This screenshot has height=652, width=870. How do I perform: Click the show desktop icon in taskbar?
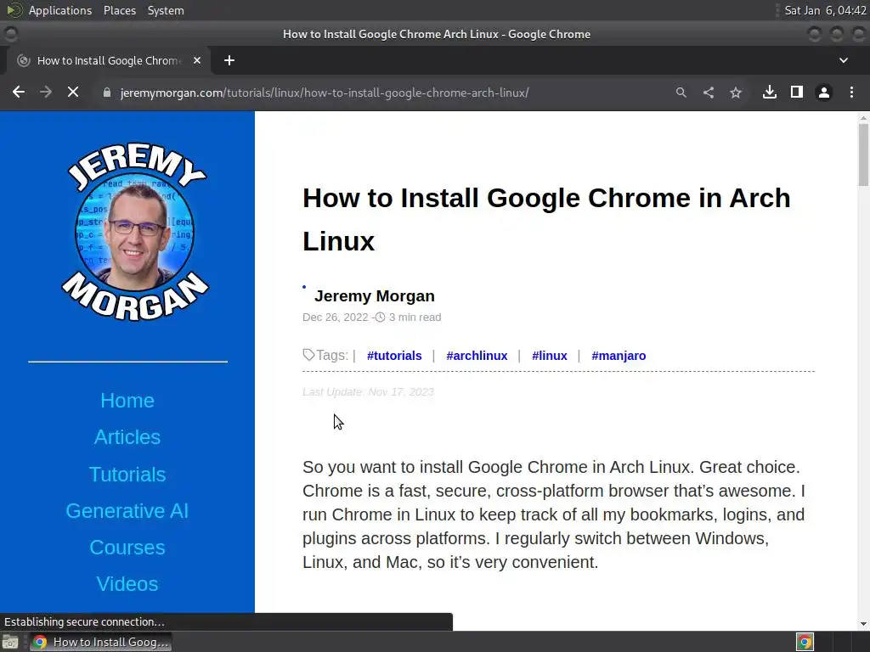[x=10, y=642]
